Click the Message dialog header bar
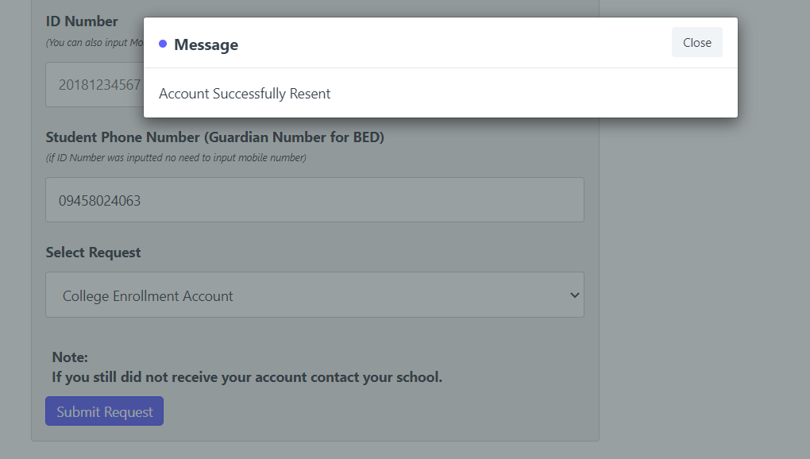This screenshot has width=810, height=459. coord(441,42)
